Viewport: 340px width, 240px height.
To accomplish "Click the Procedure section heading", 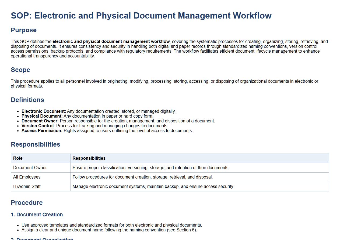I will 27,203.
